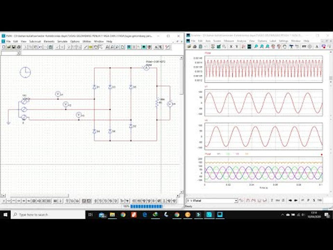Click the ITotal label above the top plot
The width and height of the screenshot is (333, 250).
click(208, 53)
